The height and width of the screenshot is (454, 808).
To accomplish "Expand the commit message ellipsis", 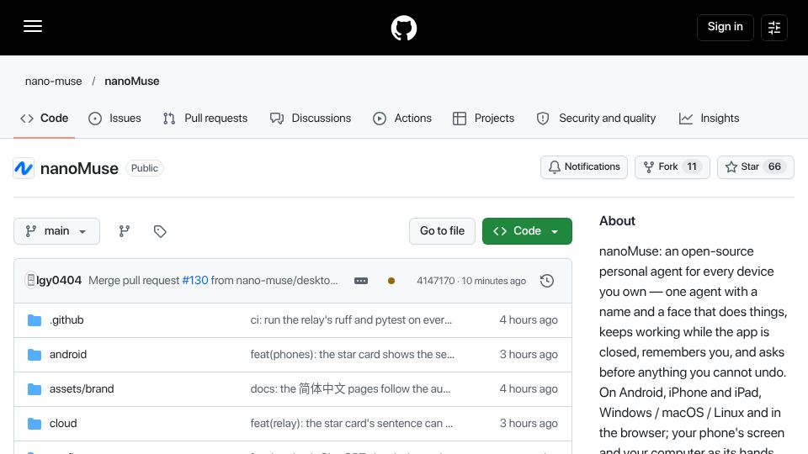I will (x=361, y=281).
